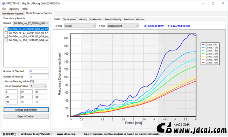Click the damping value field containing 5
Screen dimensions: 228x137
(12, 92)
